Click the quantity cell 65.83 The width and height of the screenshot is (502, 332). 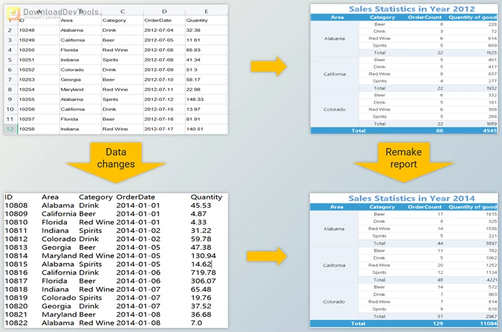coord(206,50)
